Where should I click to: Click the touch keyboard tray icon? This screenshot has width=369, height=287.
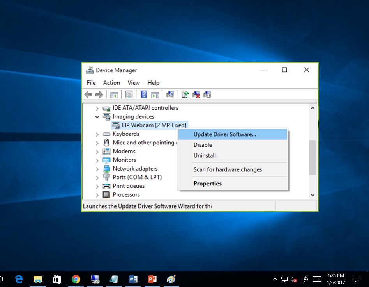pos(317,280)
